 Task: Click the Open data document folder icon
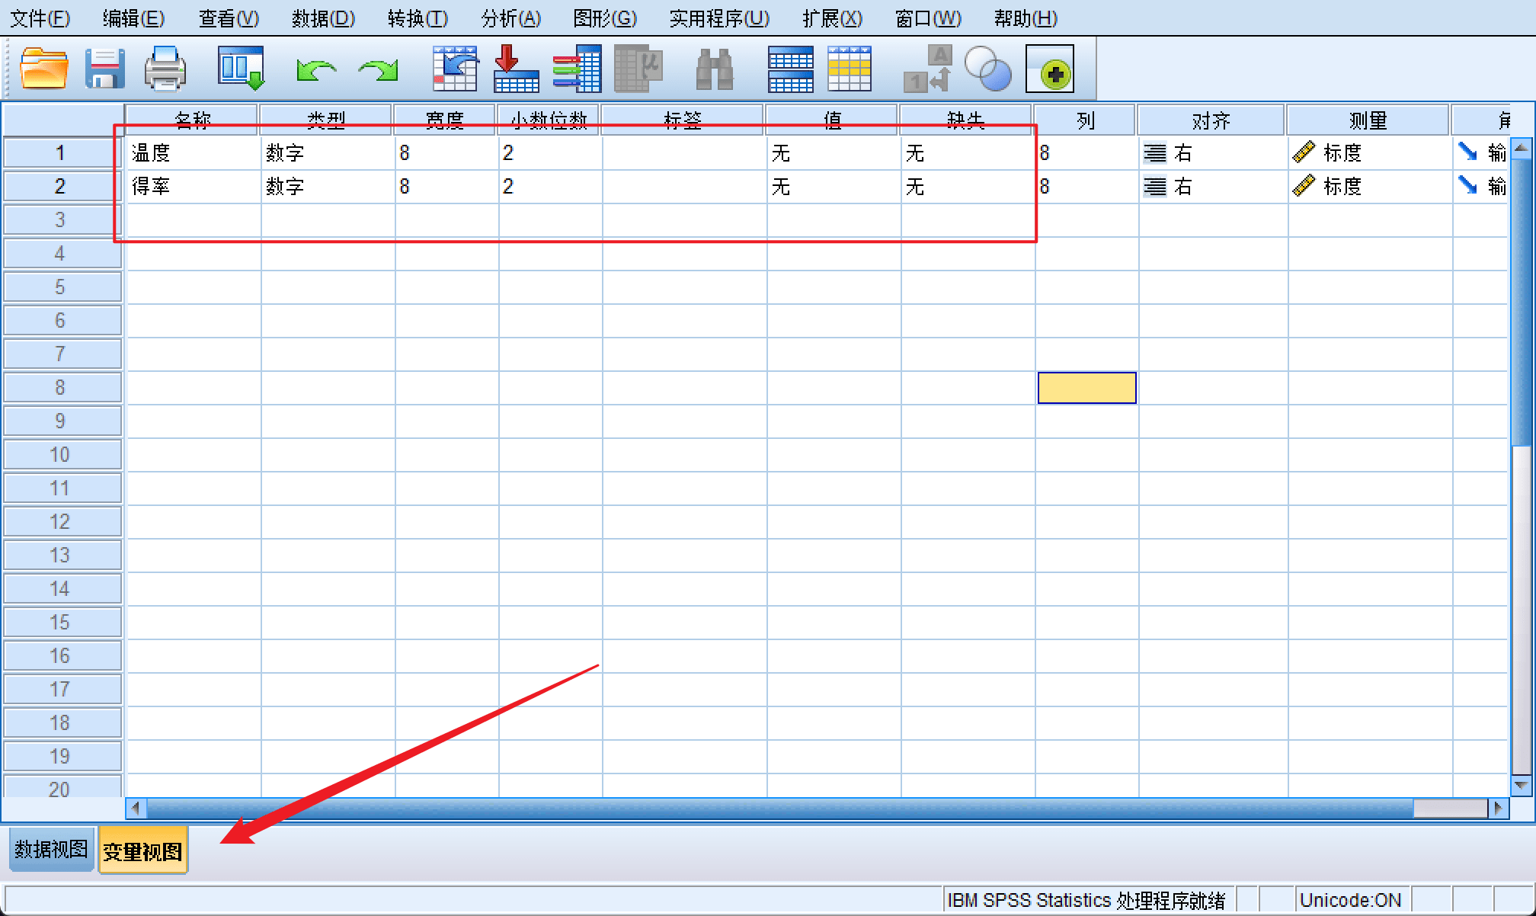[x=43, y=69]
